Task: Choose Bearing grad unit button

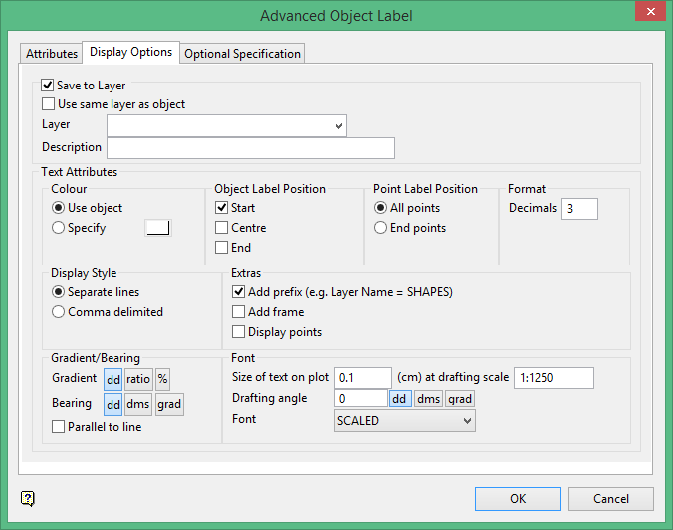Action: [169, 404]
